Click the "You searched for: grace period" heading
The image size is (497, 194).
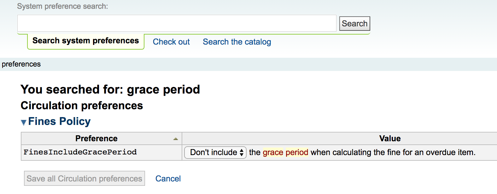pos(110,90)
